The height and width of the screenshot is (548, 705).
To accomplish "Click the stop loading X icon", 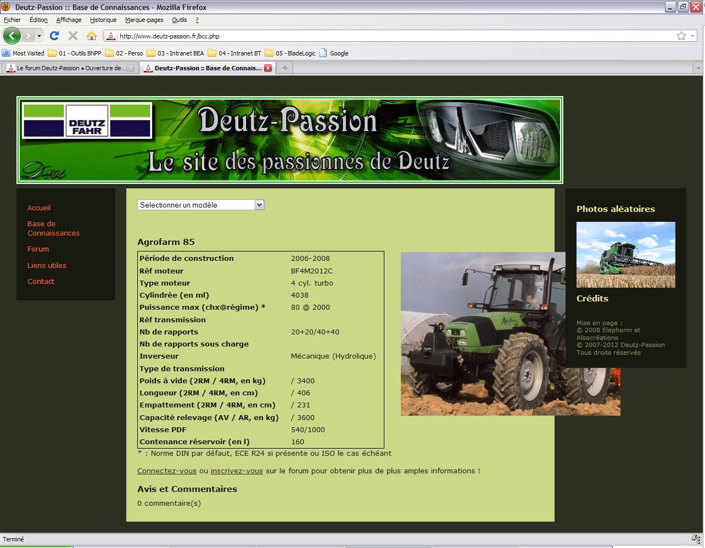I will (72, 36).
